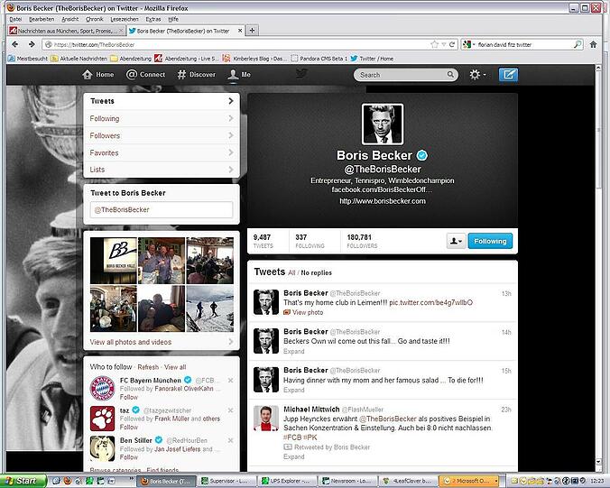The height and width of the screenshot is (488, 610).
Task: Open taz paw logo avatar
Action: [102, 419]
